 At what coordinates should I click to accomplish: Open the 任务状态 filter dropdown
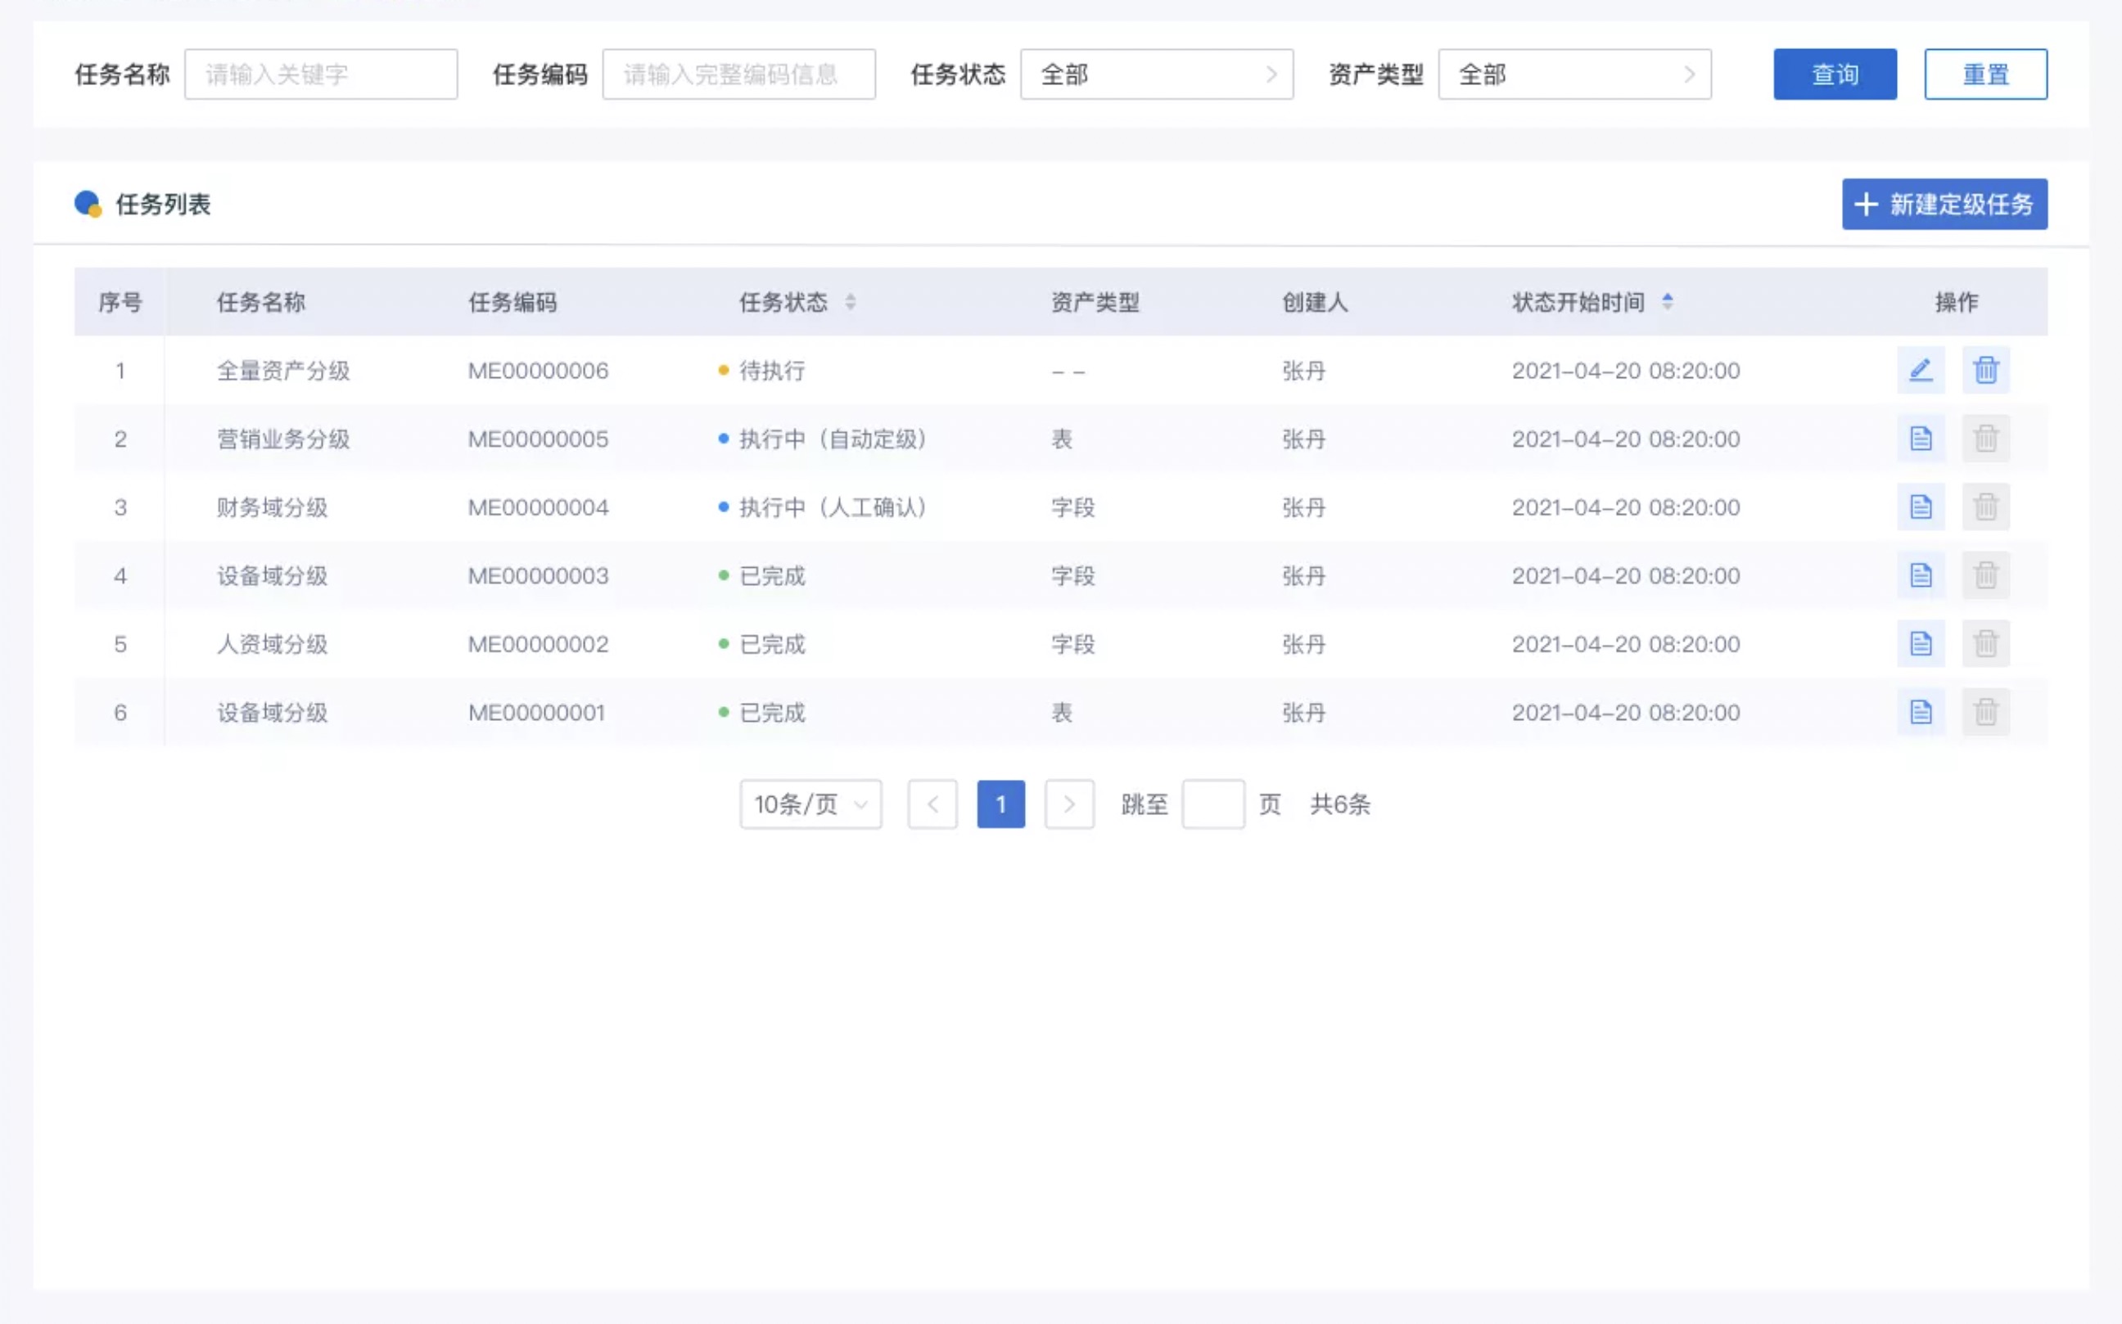[1157, 74]
